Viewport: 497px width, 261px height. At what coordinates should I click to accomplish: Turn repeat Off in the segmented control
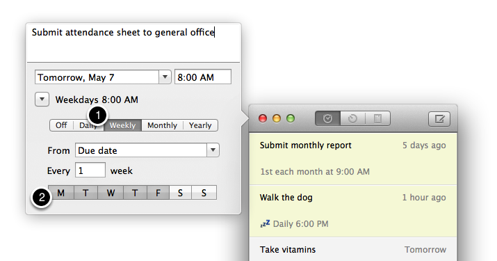point(61,125)
